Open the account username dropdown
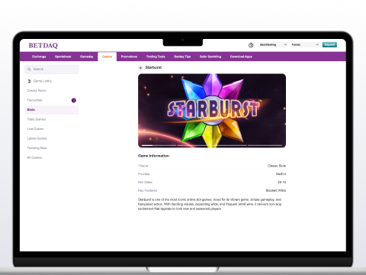366x275 pixels. pyautogui.click(x=273, y=44)
